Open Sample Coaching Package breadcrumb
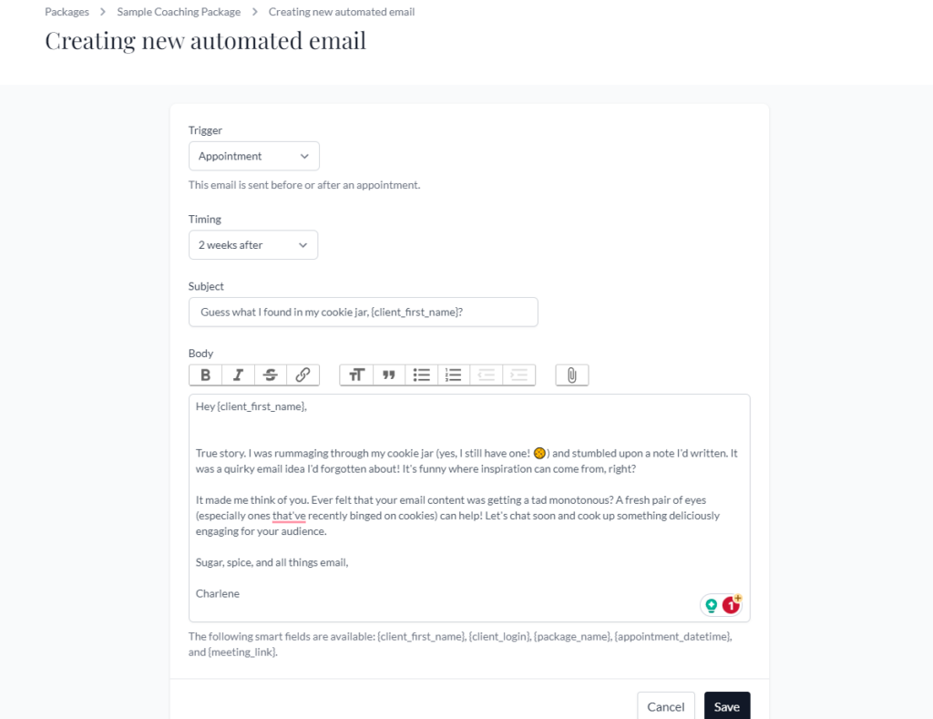The height and width of the screenshot is (719, 933). (x=179, y=12)
